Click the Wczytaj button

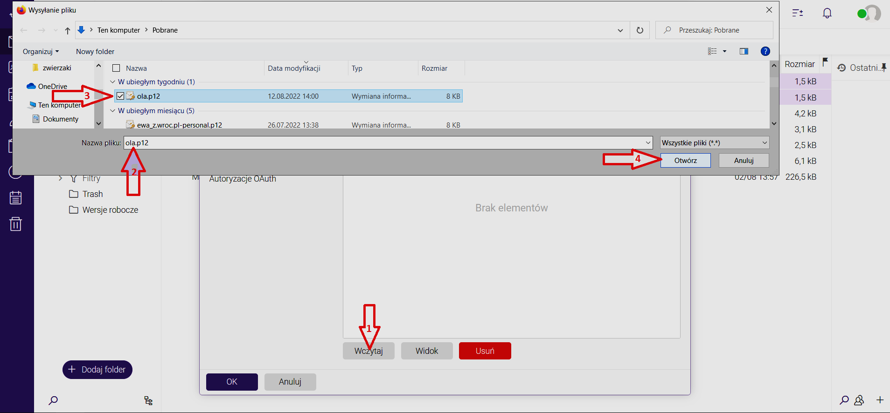click(369, 351)
